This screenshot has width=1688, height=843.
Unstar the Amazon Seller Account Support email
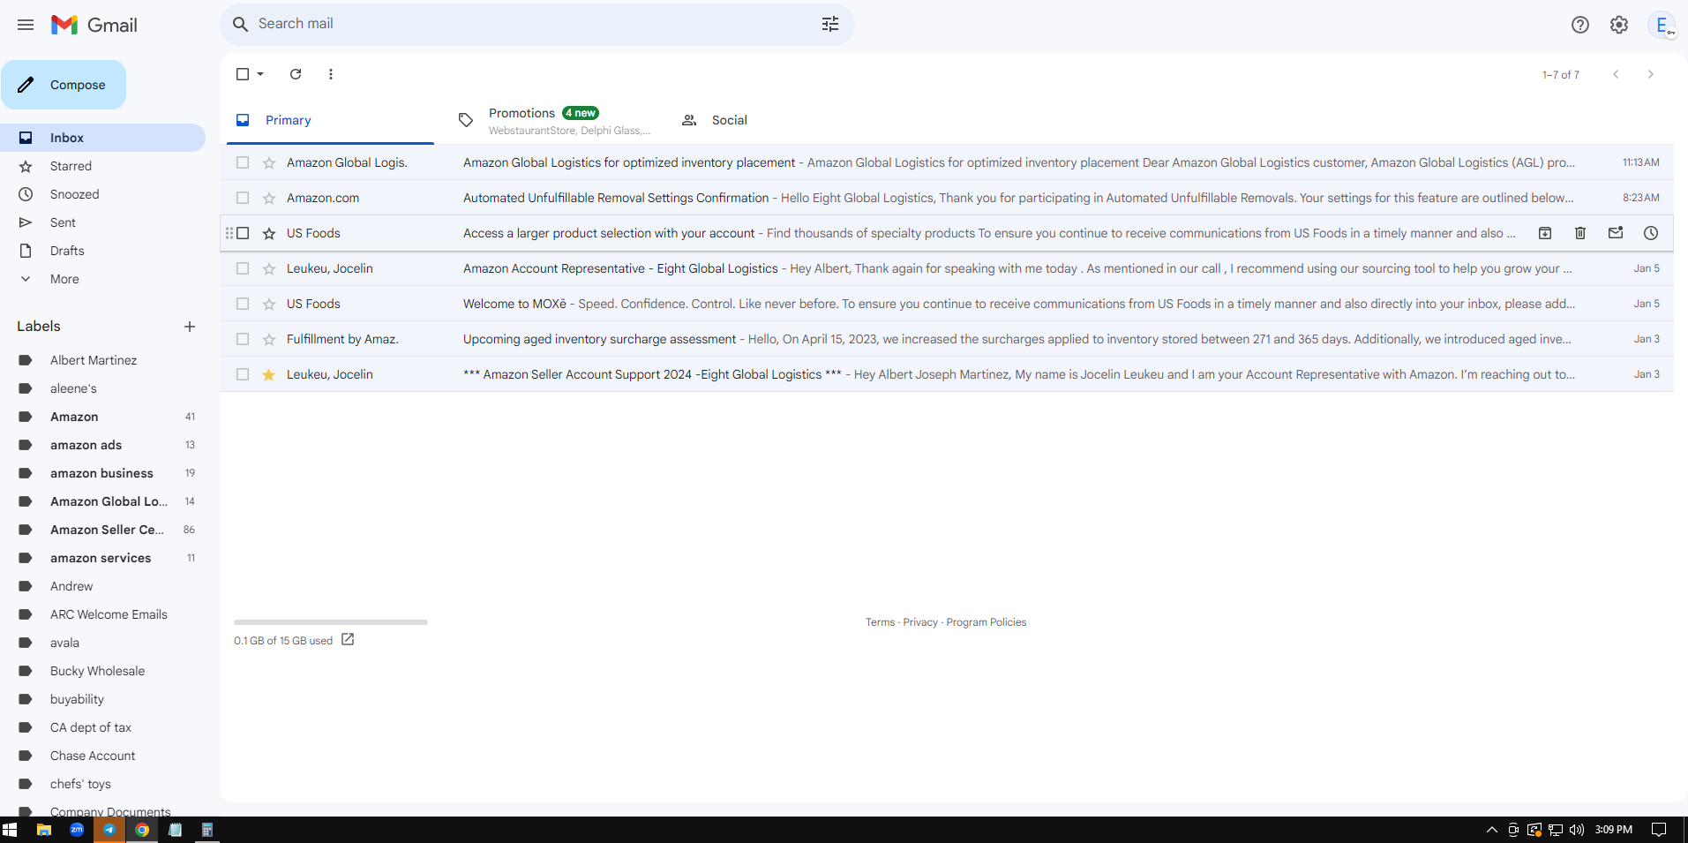[269, 374]
